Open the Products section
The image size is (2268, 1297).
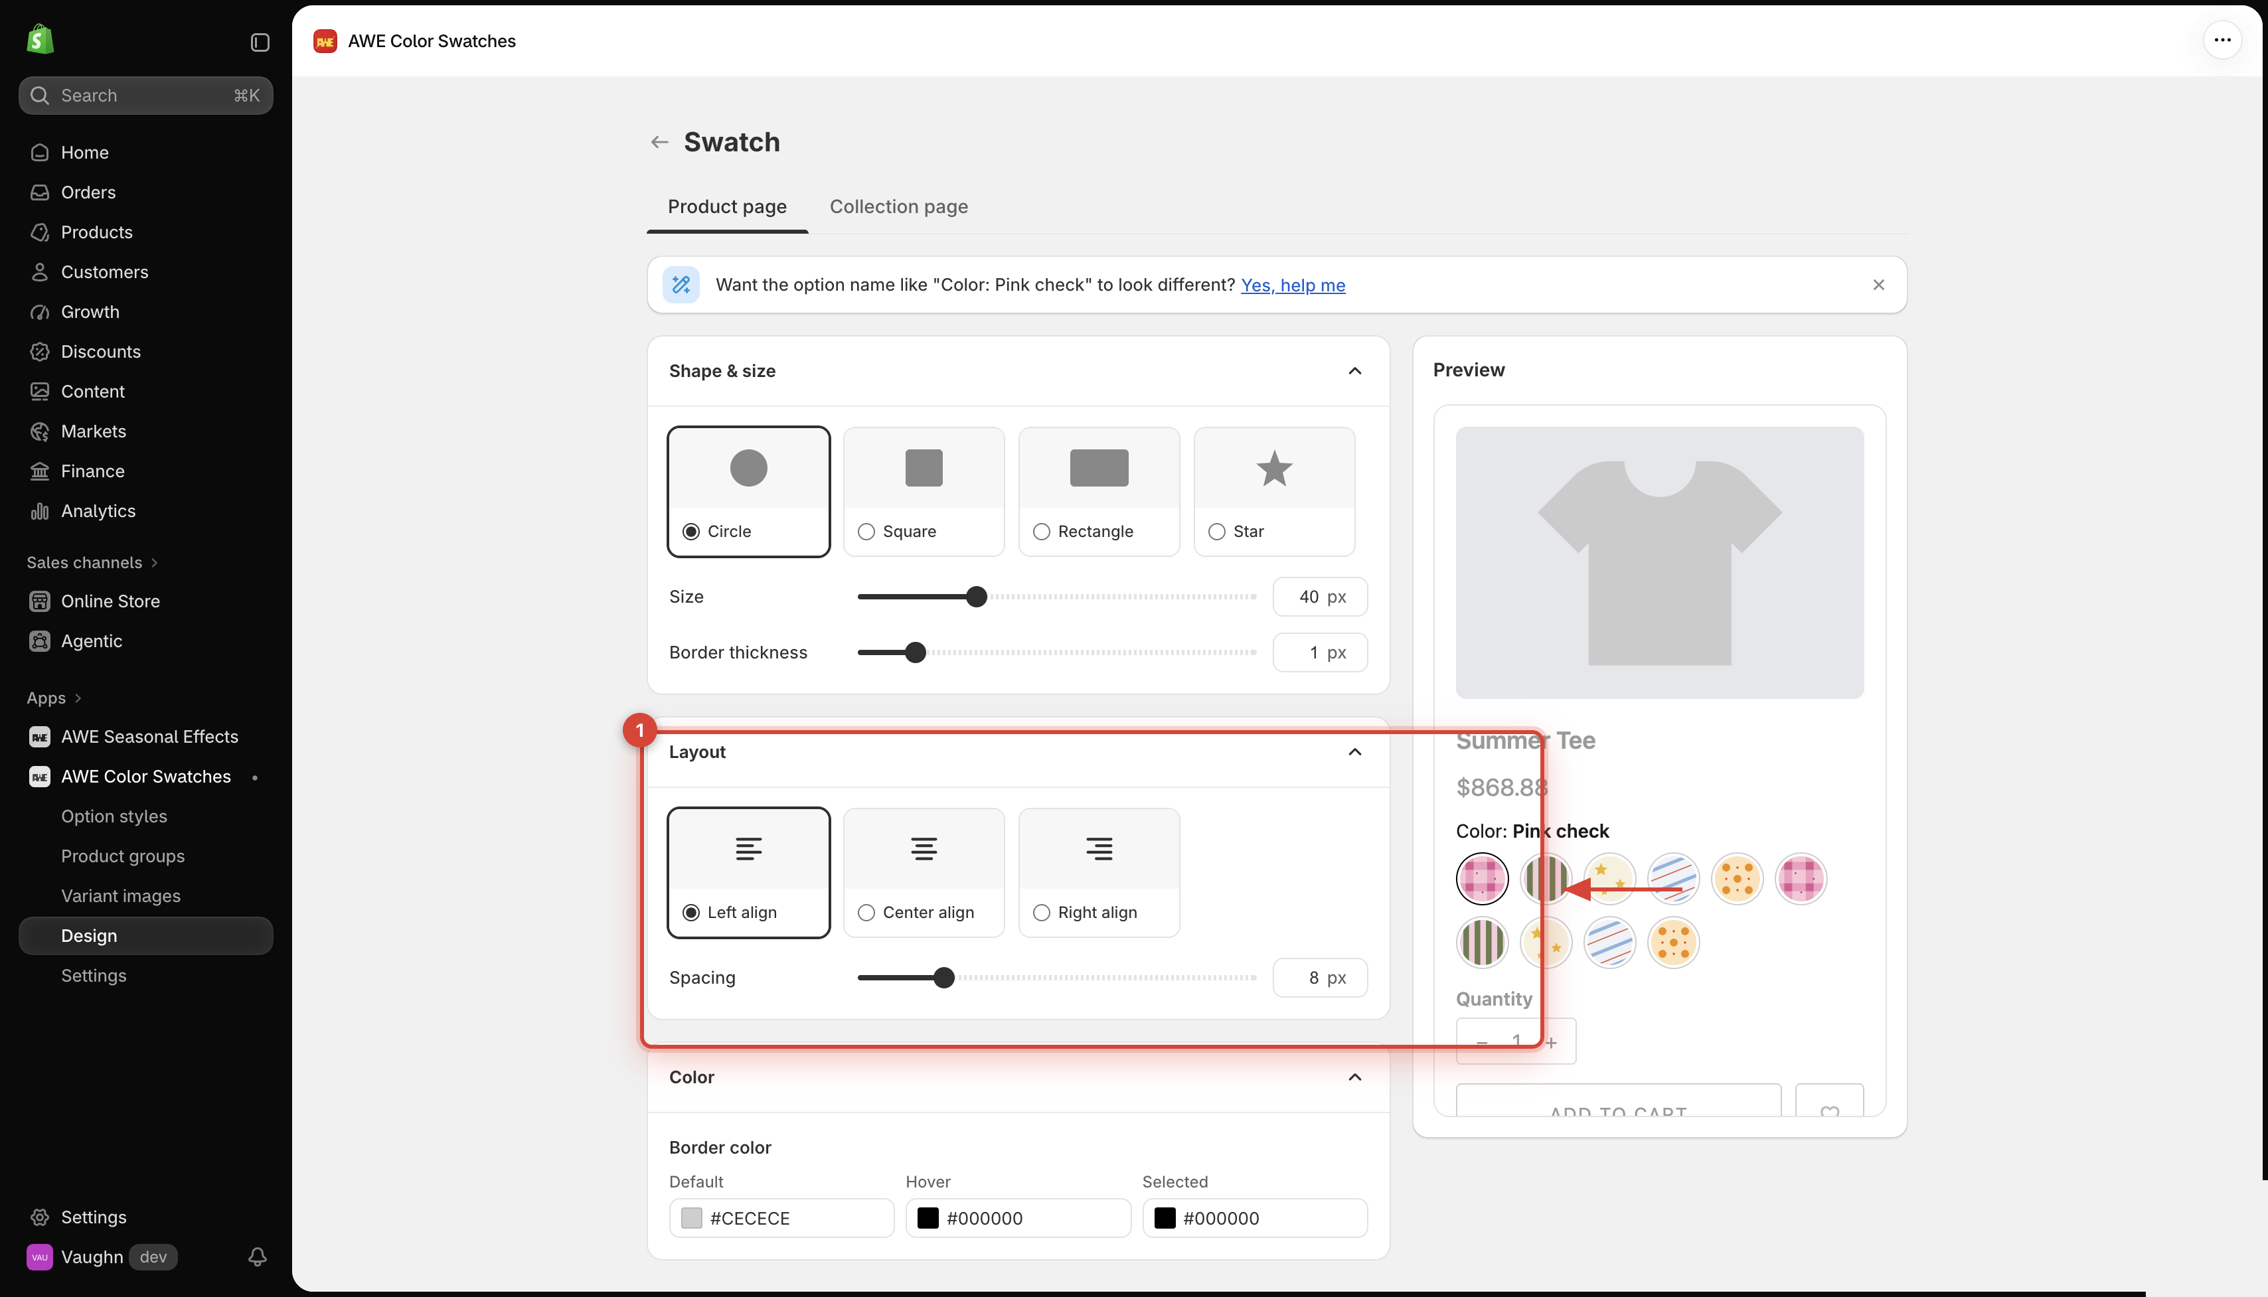146,232
